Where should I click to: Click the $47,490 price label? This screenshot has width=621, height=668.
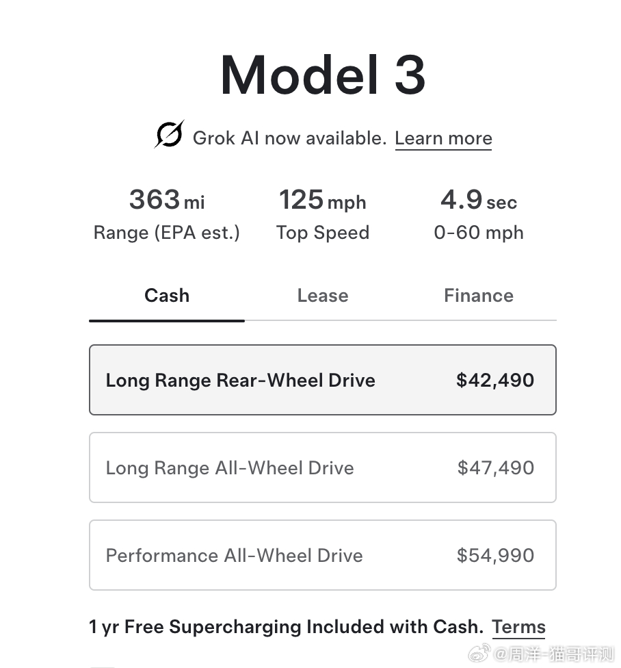point(495,467)
